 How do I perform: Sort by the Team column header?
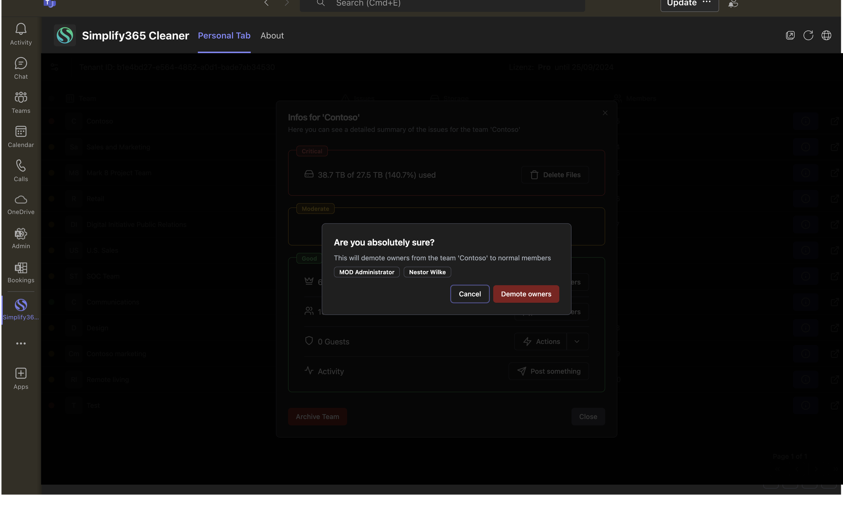(81, 98)
